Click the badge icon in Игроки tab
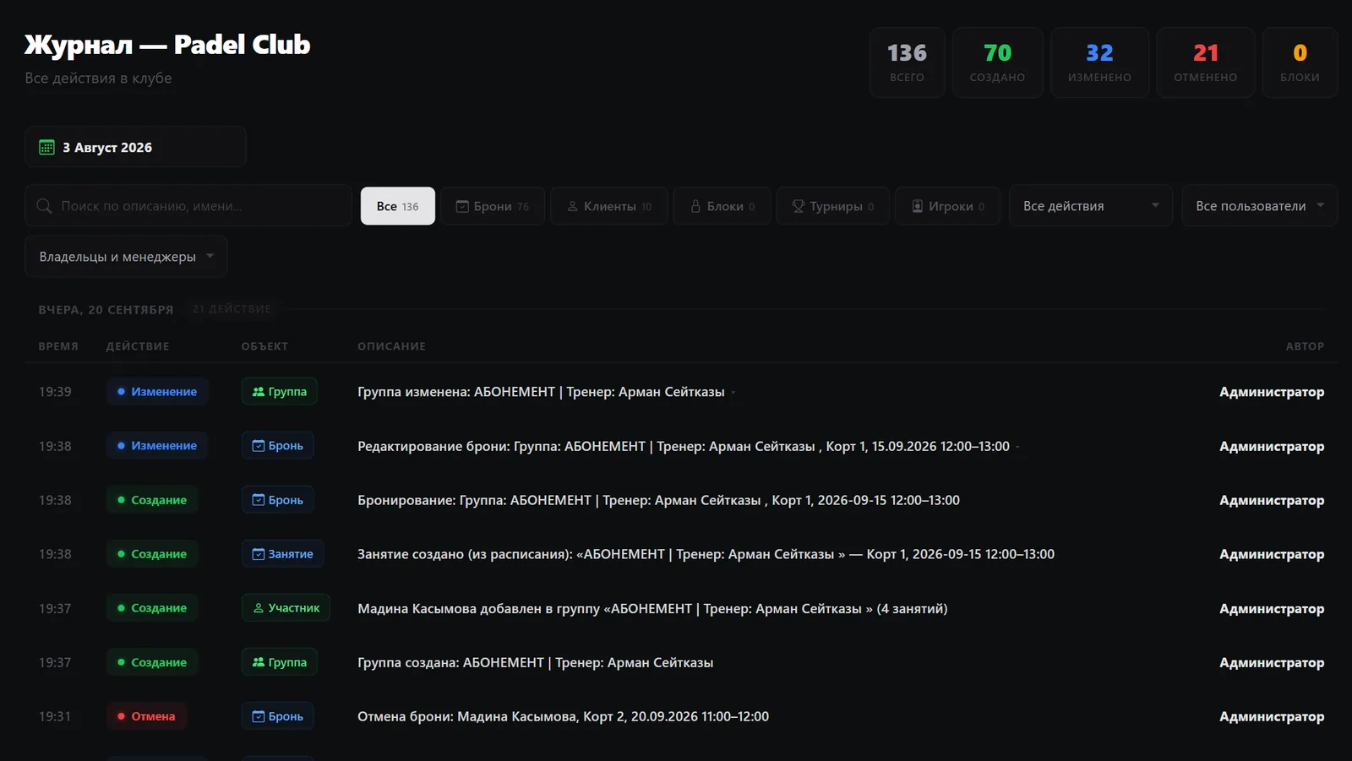Image resolution: width=1352 pixels, height=761 pixels. click(x=917, y=206)
